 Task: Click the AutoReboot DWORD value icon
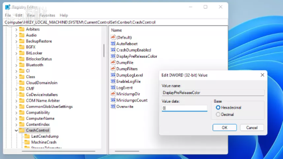[x=113, y=43]
